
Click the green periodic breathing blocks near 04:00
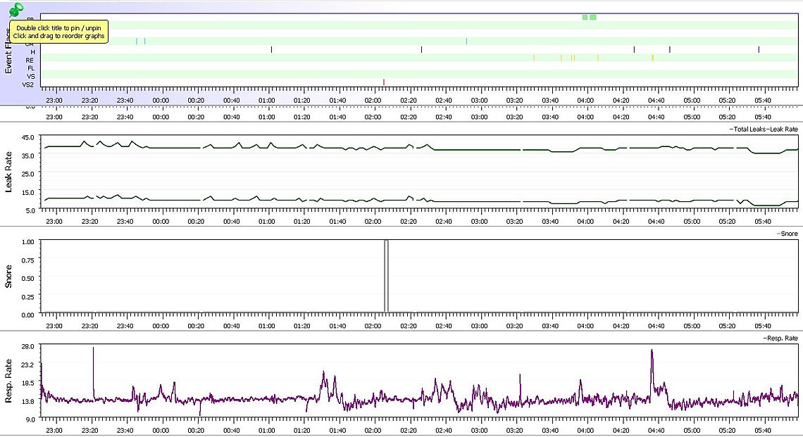590,17
